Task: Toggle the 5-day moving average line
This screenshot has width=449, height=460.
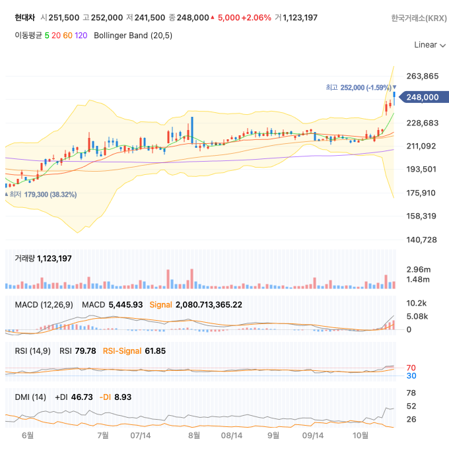Action: click(47, 35)
